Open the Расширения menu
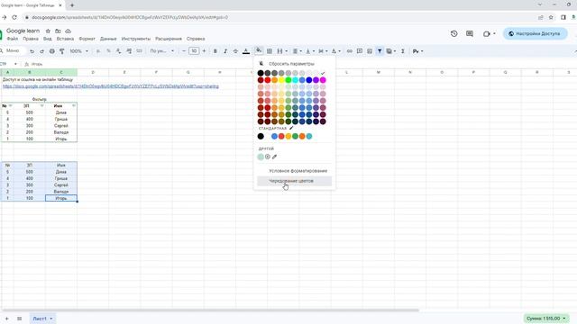The height and width of the screenshot is (324, 577). click(169, 39)
